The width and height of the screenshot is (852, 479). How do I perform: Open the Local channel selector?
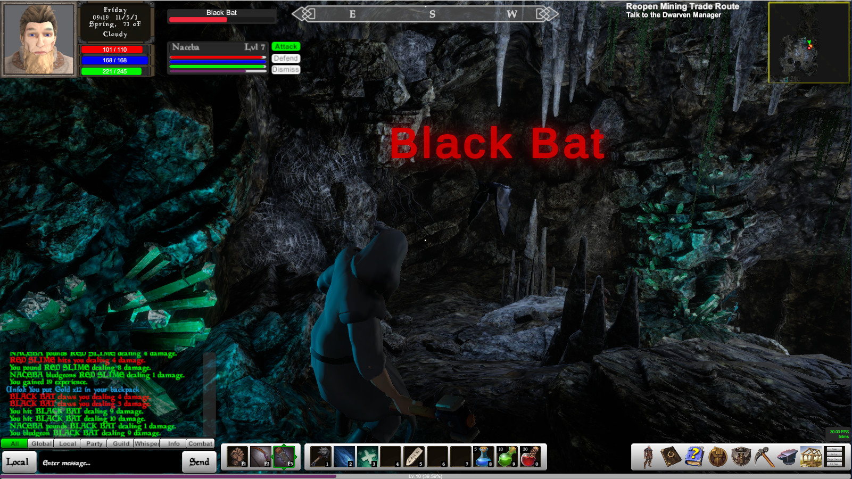(19, 462)
